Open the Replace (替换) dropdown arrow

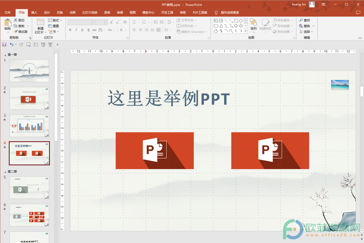313,26
